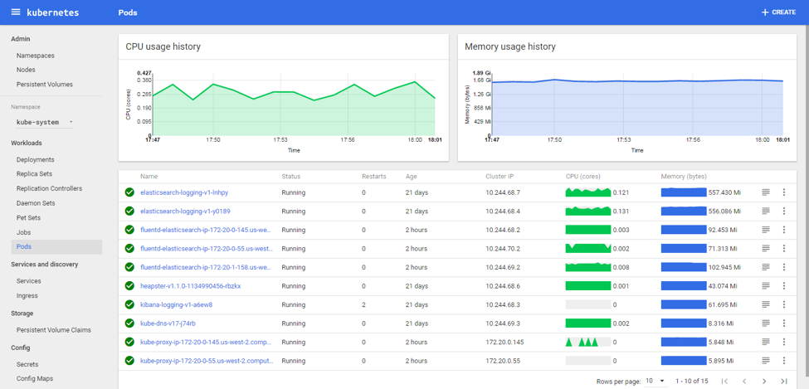The image size is (809, 389).
Task: Open the rows per page dropdown
Action: pyautogui.click(x=655, y=381)
